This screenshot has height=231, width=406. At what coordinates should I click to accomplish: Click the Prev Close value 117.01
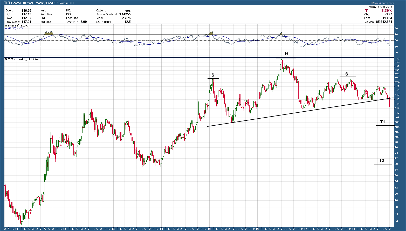point(26,22)
